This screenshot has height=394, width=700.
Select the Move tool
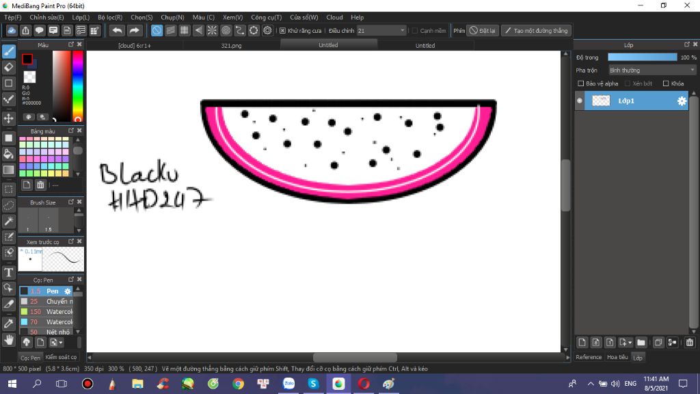8,118
